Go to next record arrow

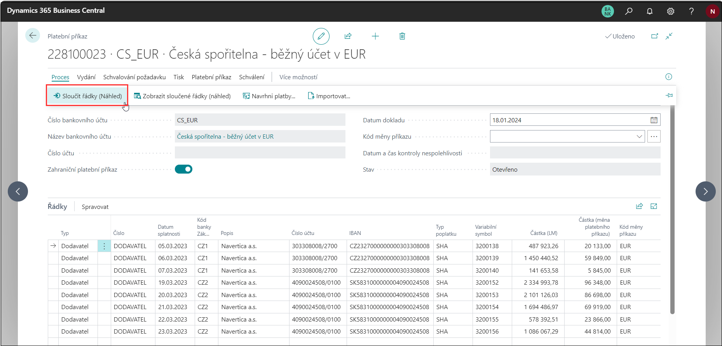(705, 191)
